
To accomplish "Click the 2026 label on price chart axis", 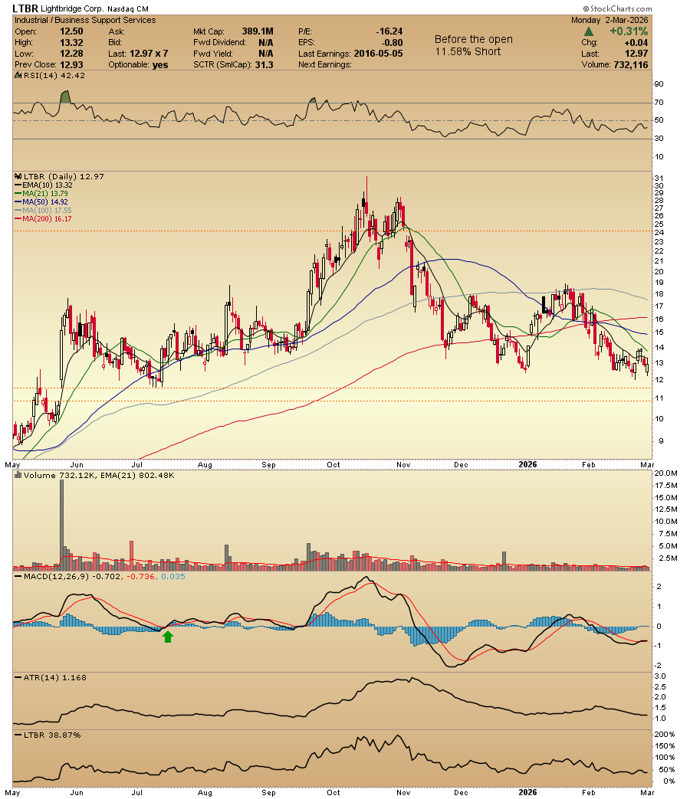I will click(x=527, y=464).
